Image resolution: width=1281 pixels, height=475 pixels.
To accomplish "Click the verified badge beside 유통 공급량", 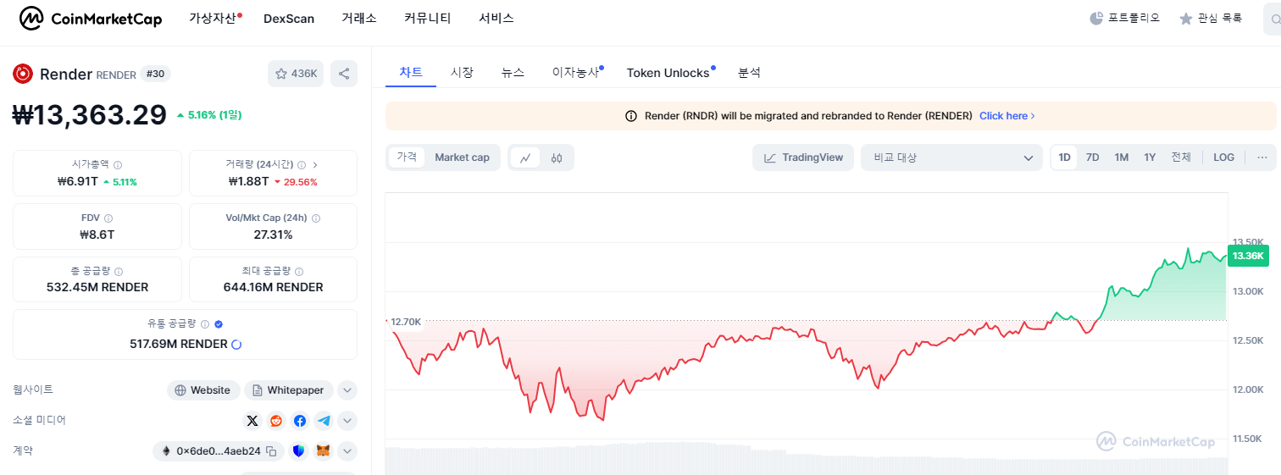I will click(219, 324).
